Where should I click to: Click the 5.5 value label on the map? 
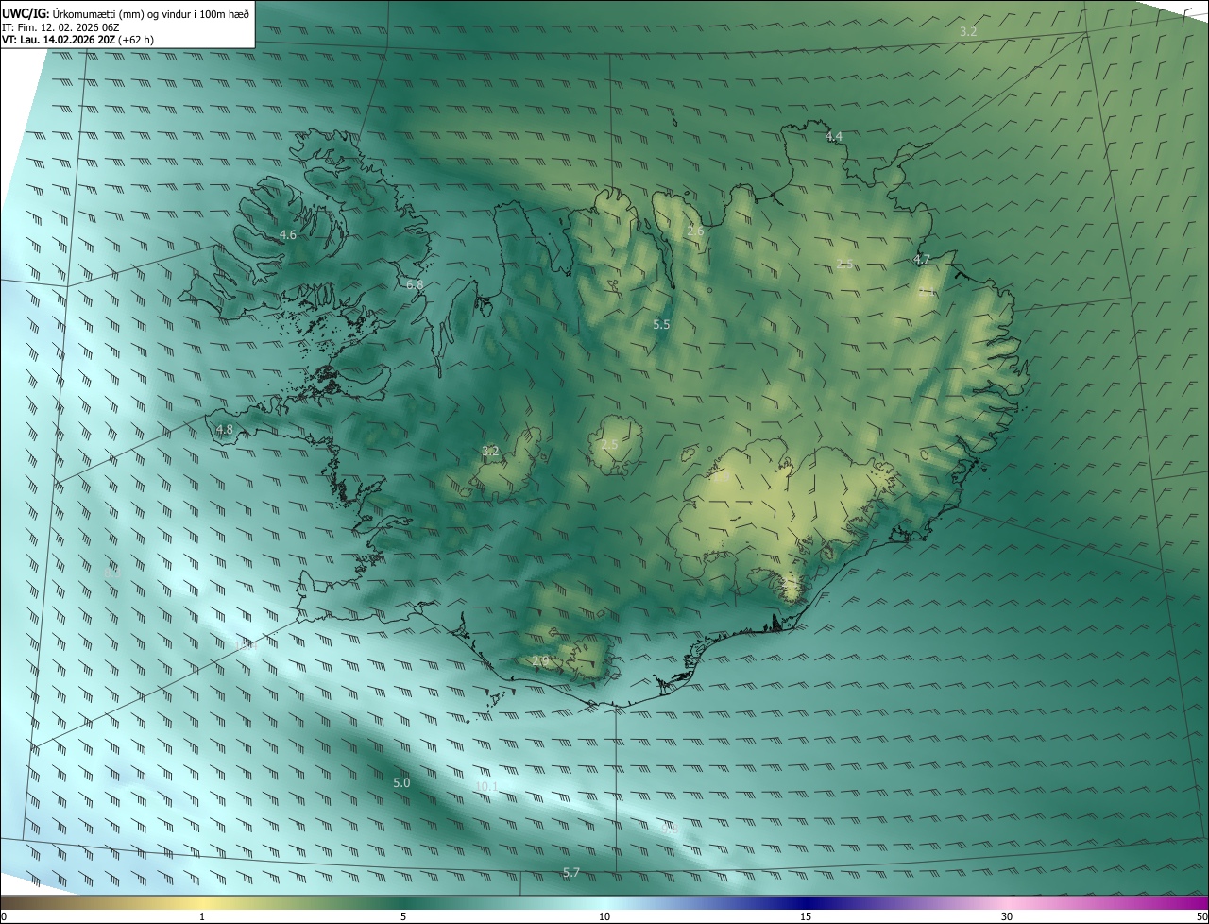(x=661, y=324)
